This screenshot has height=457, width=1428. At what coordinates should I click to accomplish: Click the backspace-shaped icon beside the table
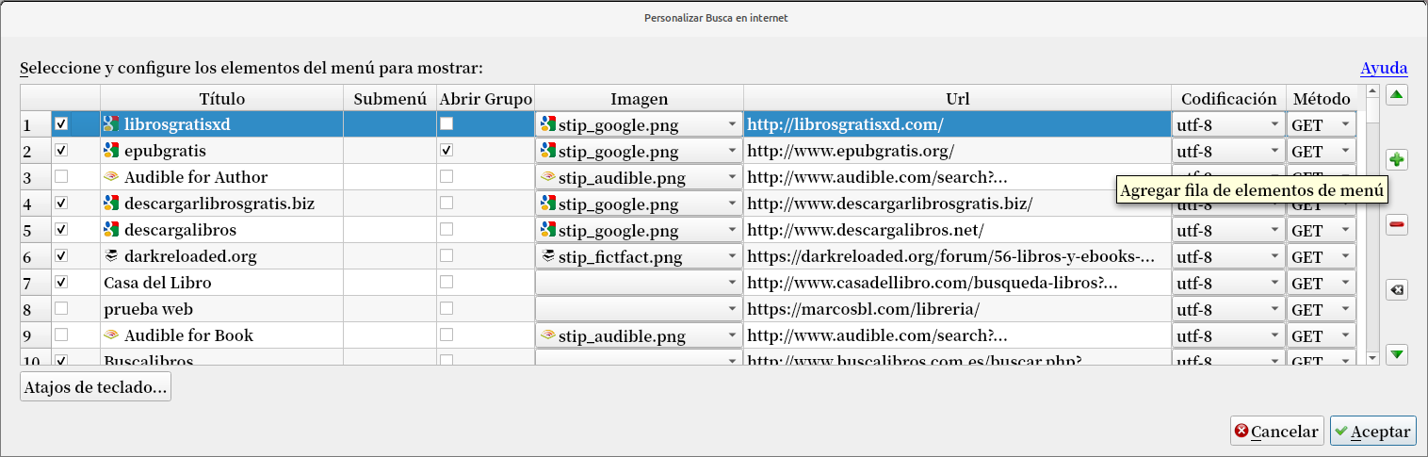tap(1397, 289)
